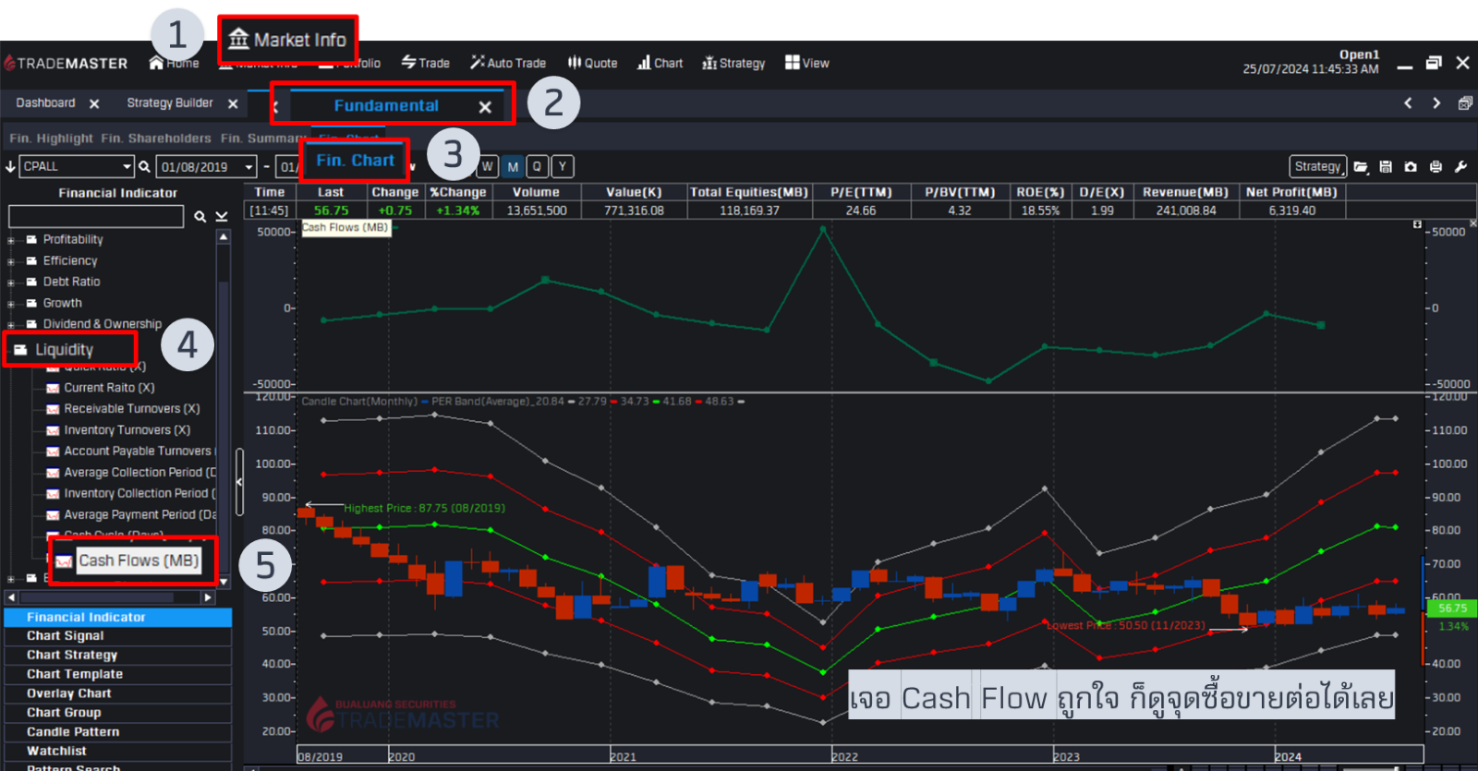Open the Trade menu

tap(425, 63)
